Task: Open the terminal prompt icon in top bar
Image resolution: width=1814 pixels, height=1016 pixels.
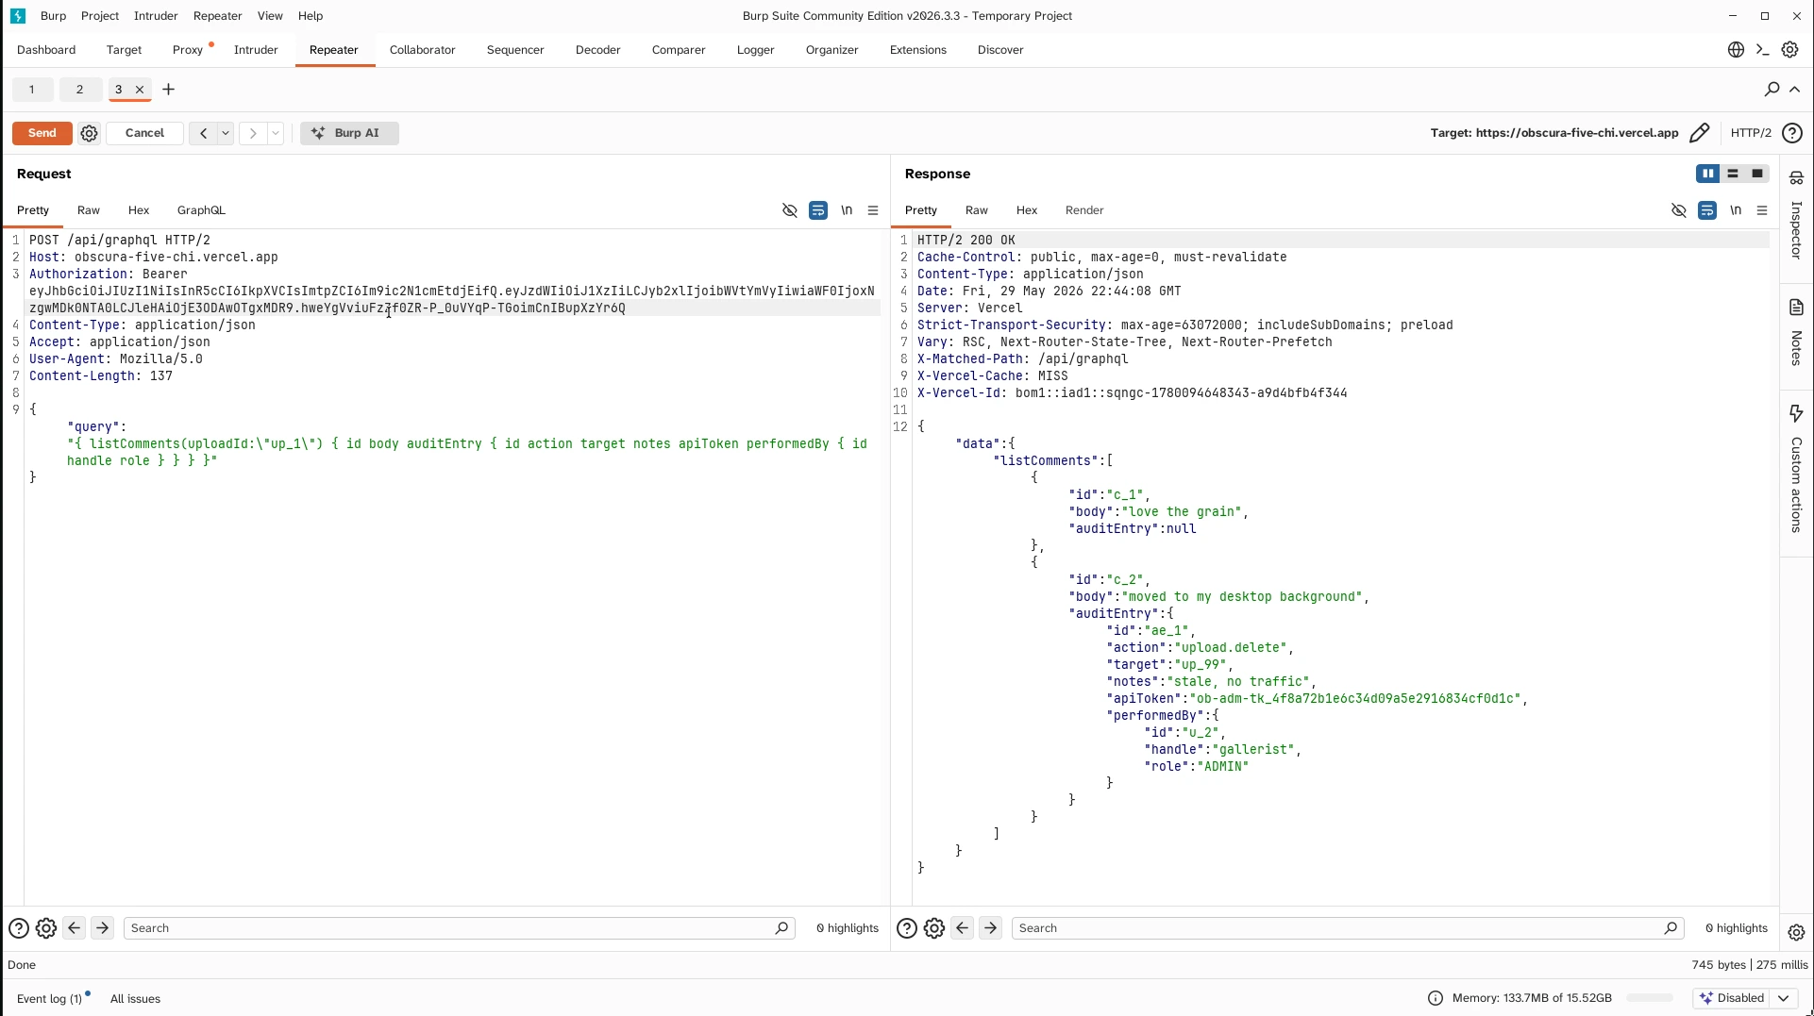Action: point(1762,50)
